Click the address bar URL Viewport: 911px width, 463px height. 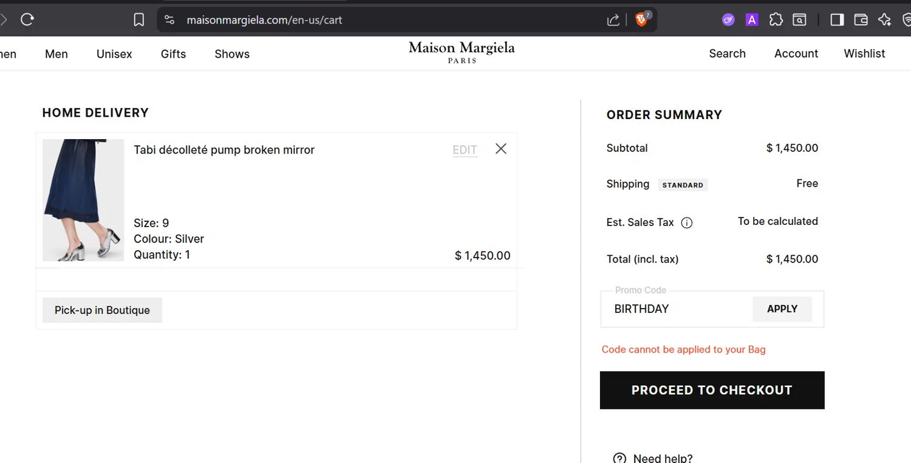pyautogui.click(x=264, y=20)
